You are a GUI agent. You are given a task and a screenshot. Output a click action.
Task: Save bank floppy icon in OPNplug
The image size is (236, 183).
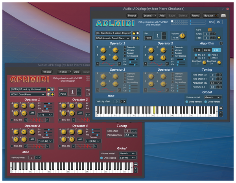[x=52, y=90]
